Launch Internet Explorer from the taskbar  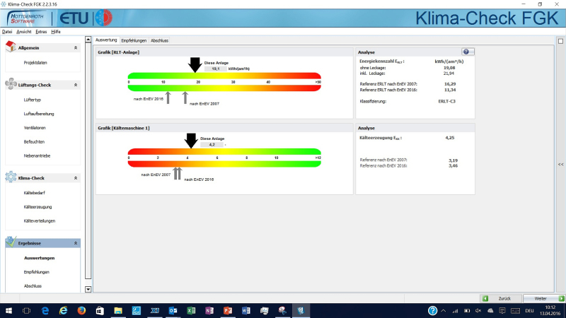[63, 310]
